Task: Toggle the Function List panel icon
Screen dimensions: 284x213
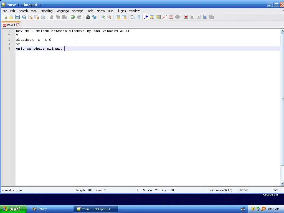Action: 165,17
